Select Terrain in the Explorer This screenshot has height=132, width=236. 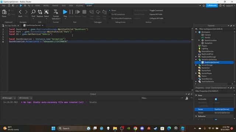pyautogui.click(x=207, y=37)
